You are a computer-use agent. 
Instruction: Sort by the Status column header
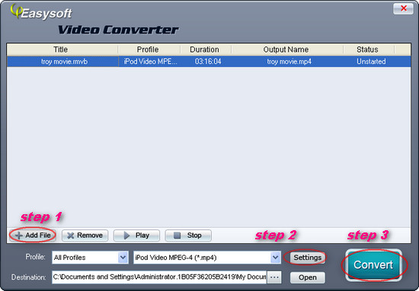[x=369, y=49]
